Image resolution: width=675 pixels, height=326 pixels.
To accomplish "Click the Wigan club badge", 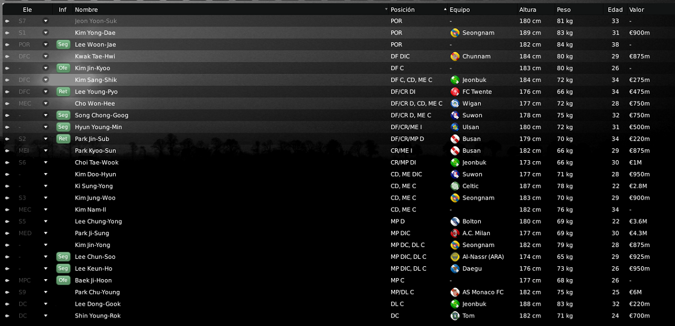I will tap(454, 104).
